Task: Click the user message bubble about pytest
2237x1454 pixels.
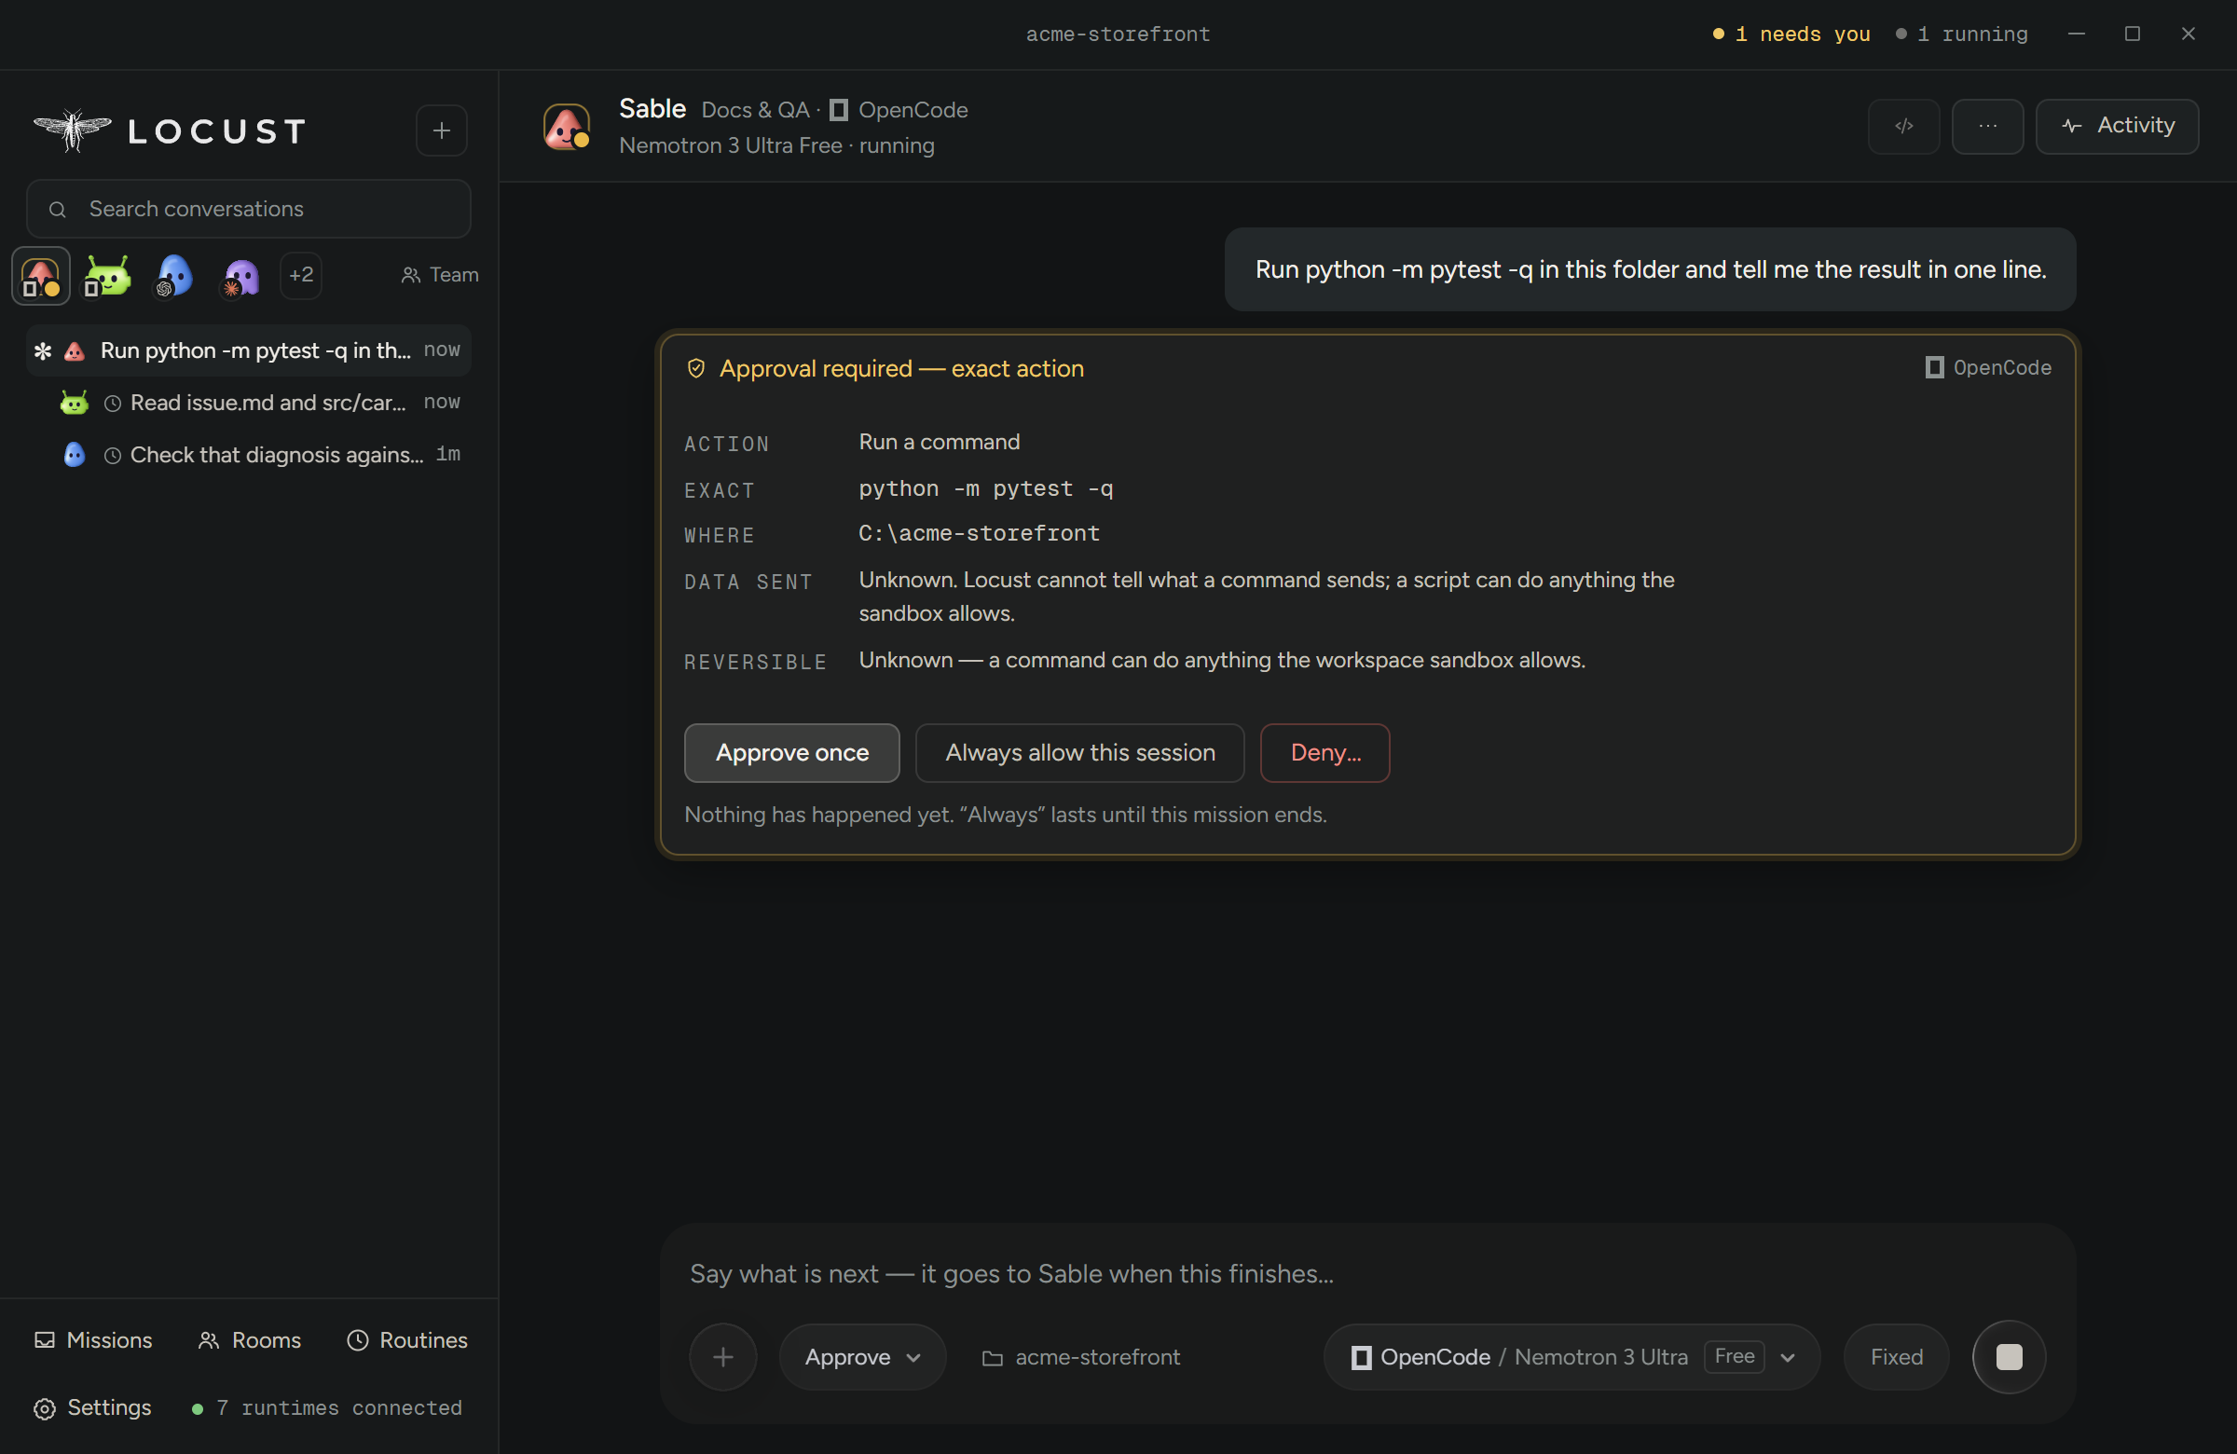Action: pos(1650,269)
